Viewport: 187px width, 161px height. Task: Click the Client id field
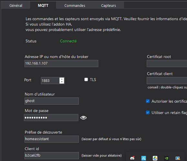coord(52,156)
